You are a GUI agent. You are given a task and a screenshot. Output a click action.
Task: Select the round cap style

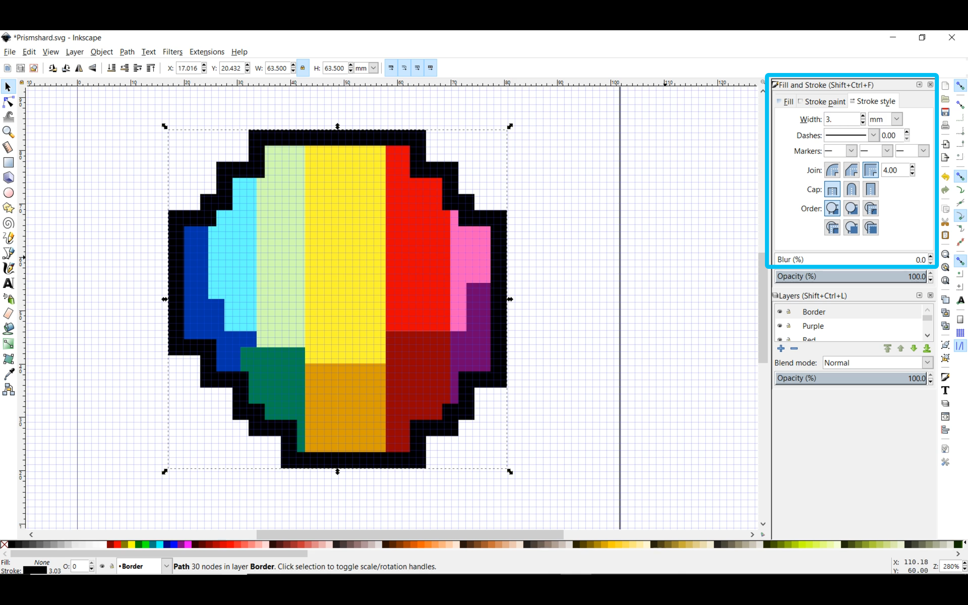pos(852,190)
